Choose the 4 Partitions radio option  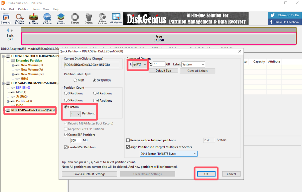[95, 93]
